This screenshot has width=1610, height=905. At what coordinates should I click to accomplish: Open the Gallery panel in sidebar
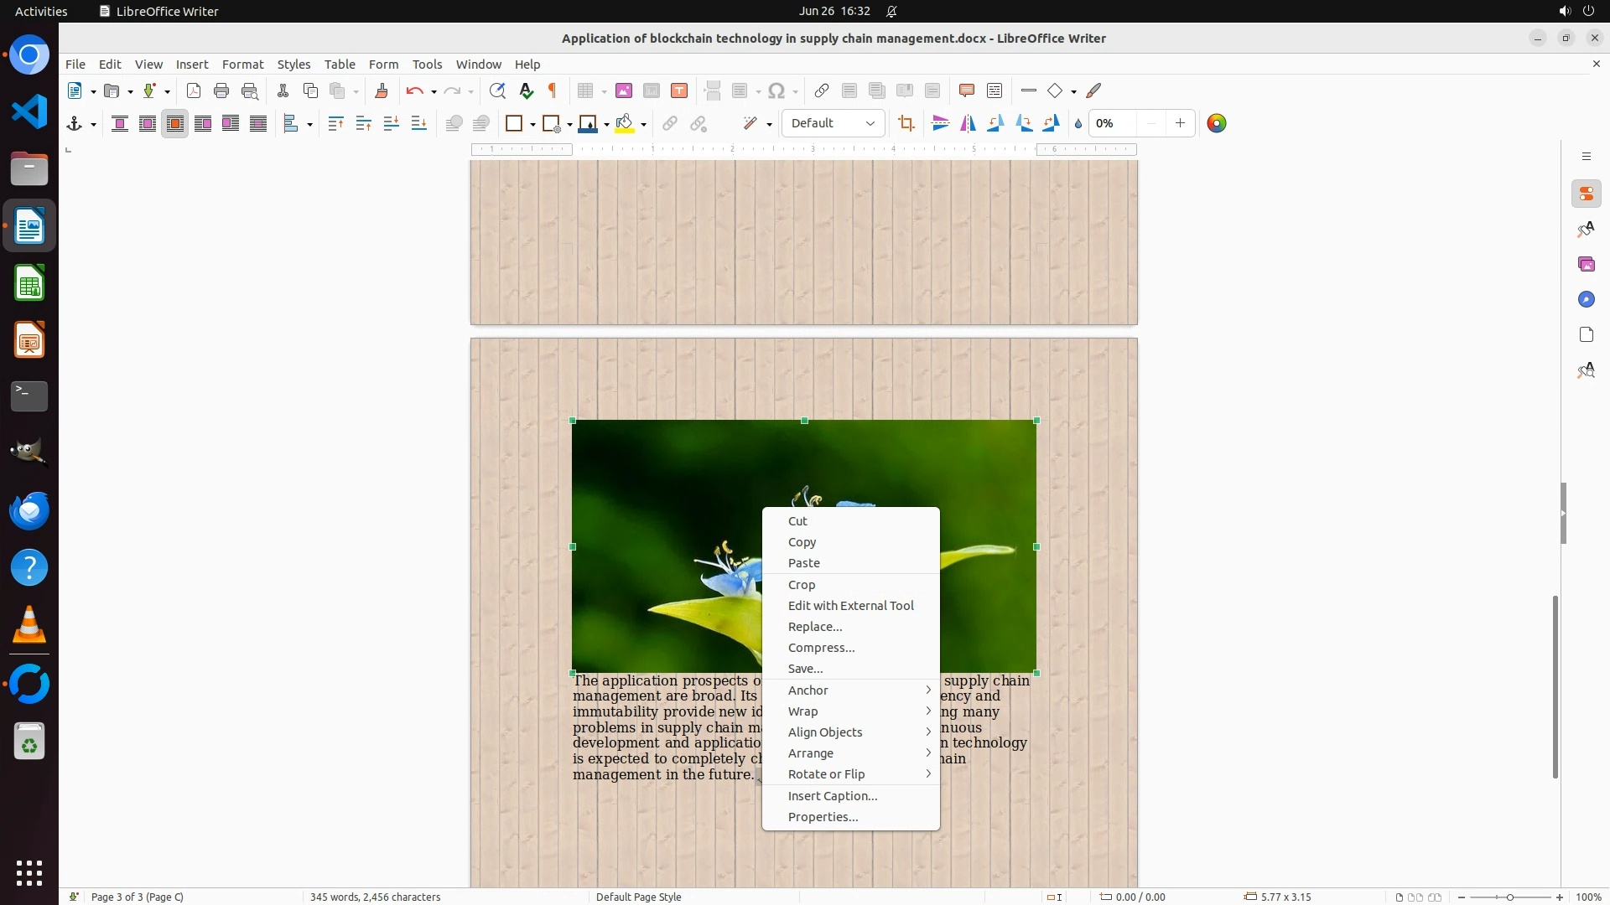1586,265
